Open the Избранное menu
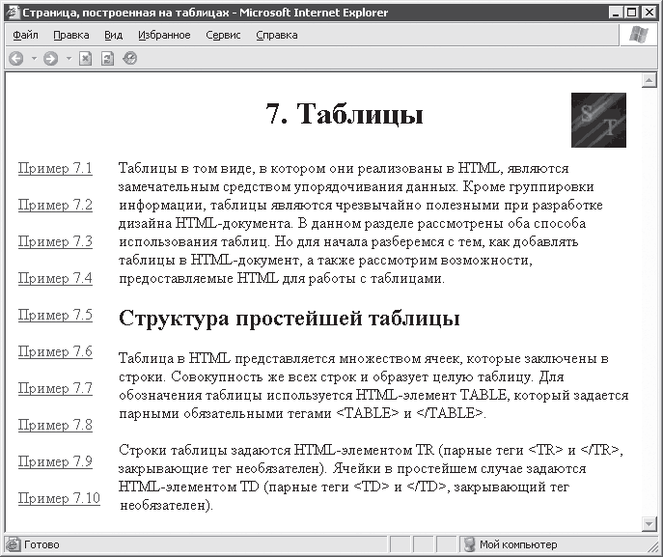This screenshot has height=557, width=663. pos(164,35)
